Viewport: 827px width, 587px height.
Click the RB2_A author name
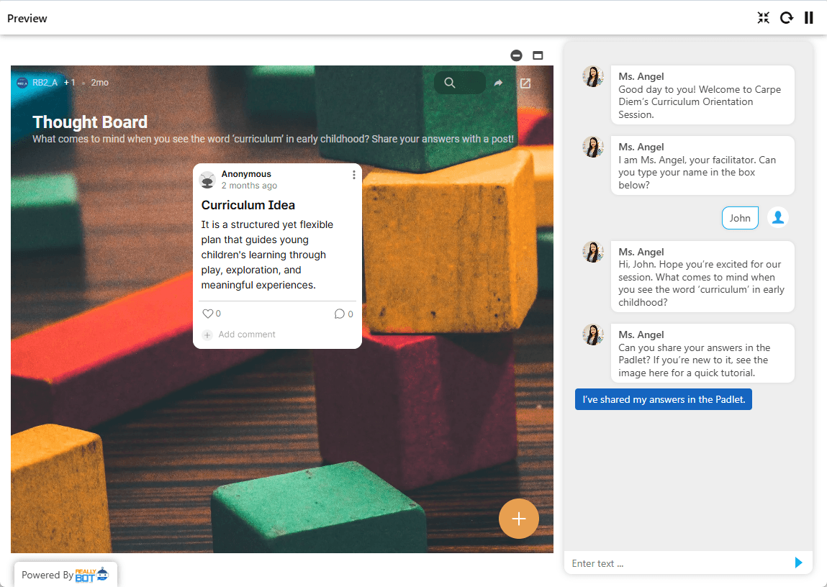click(x=45, y=83)
